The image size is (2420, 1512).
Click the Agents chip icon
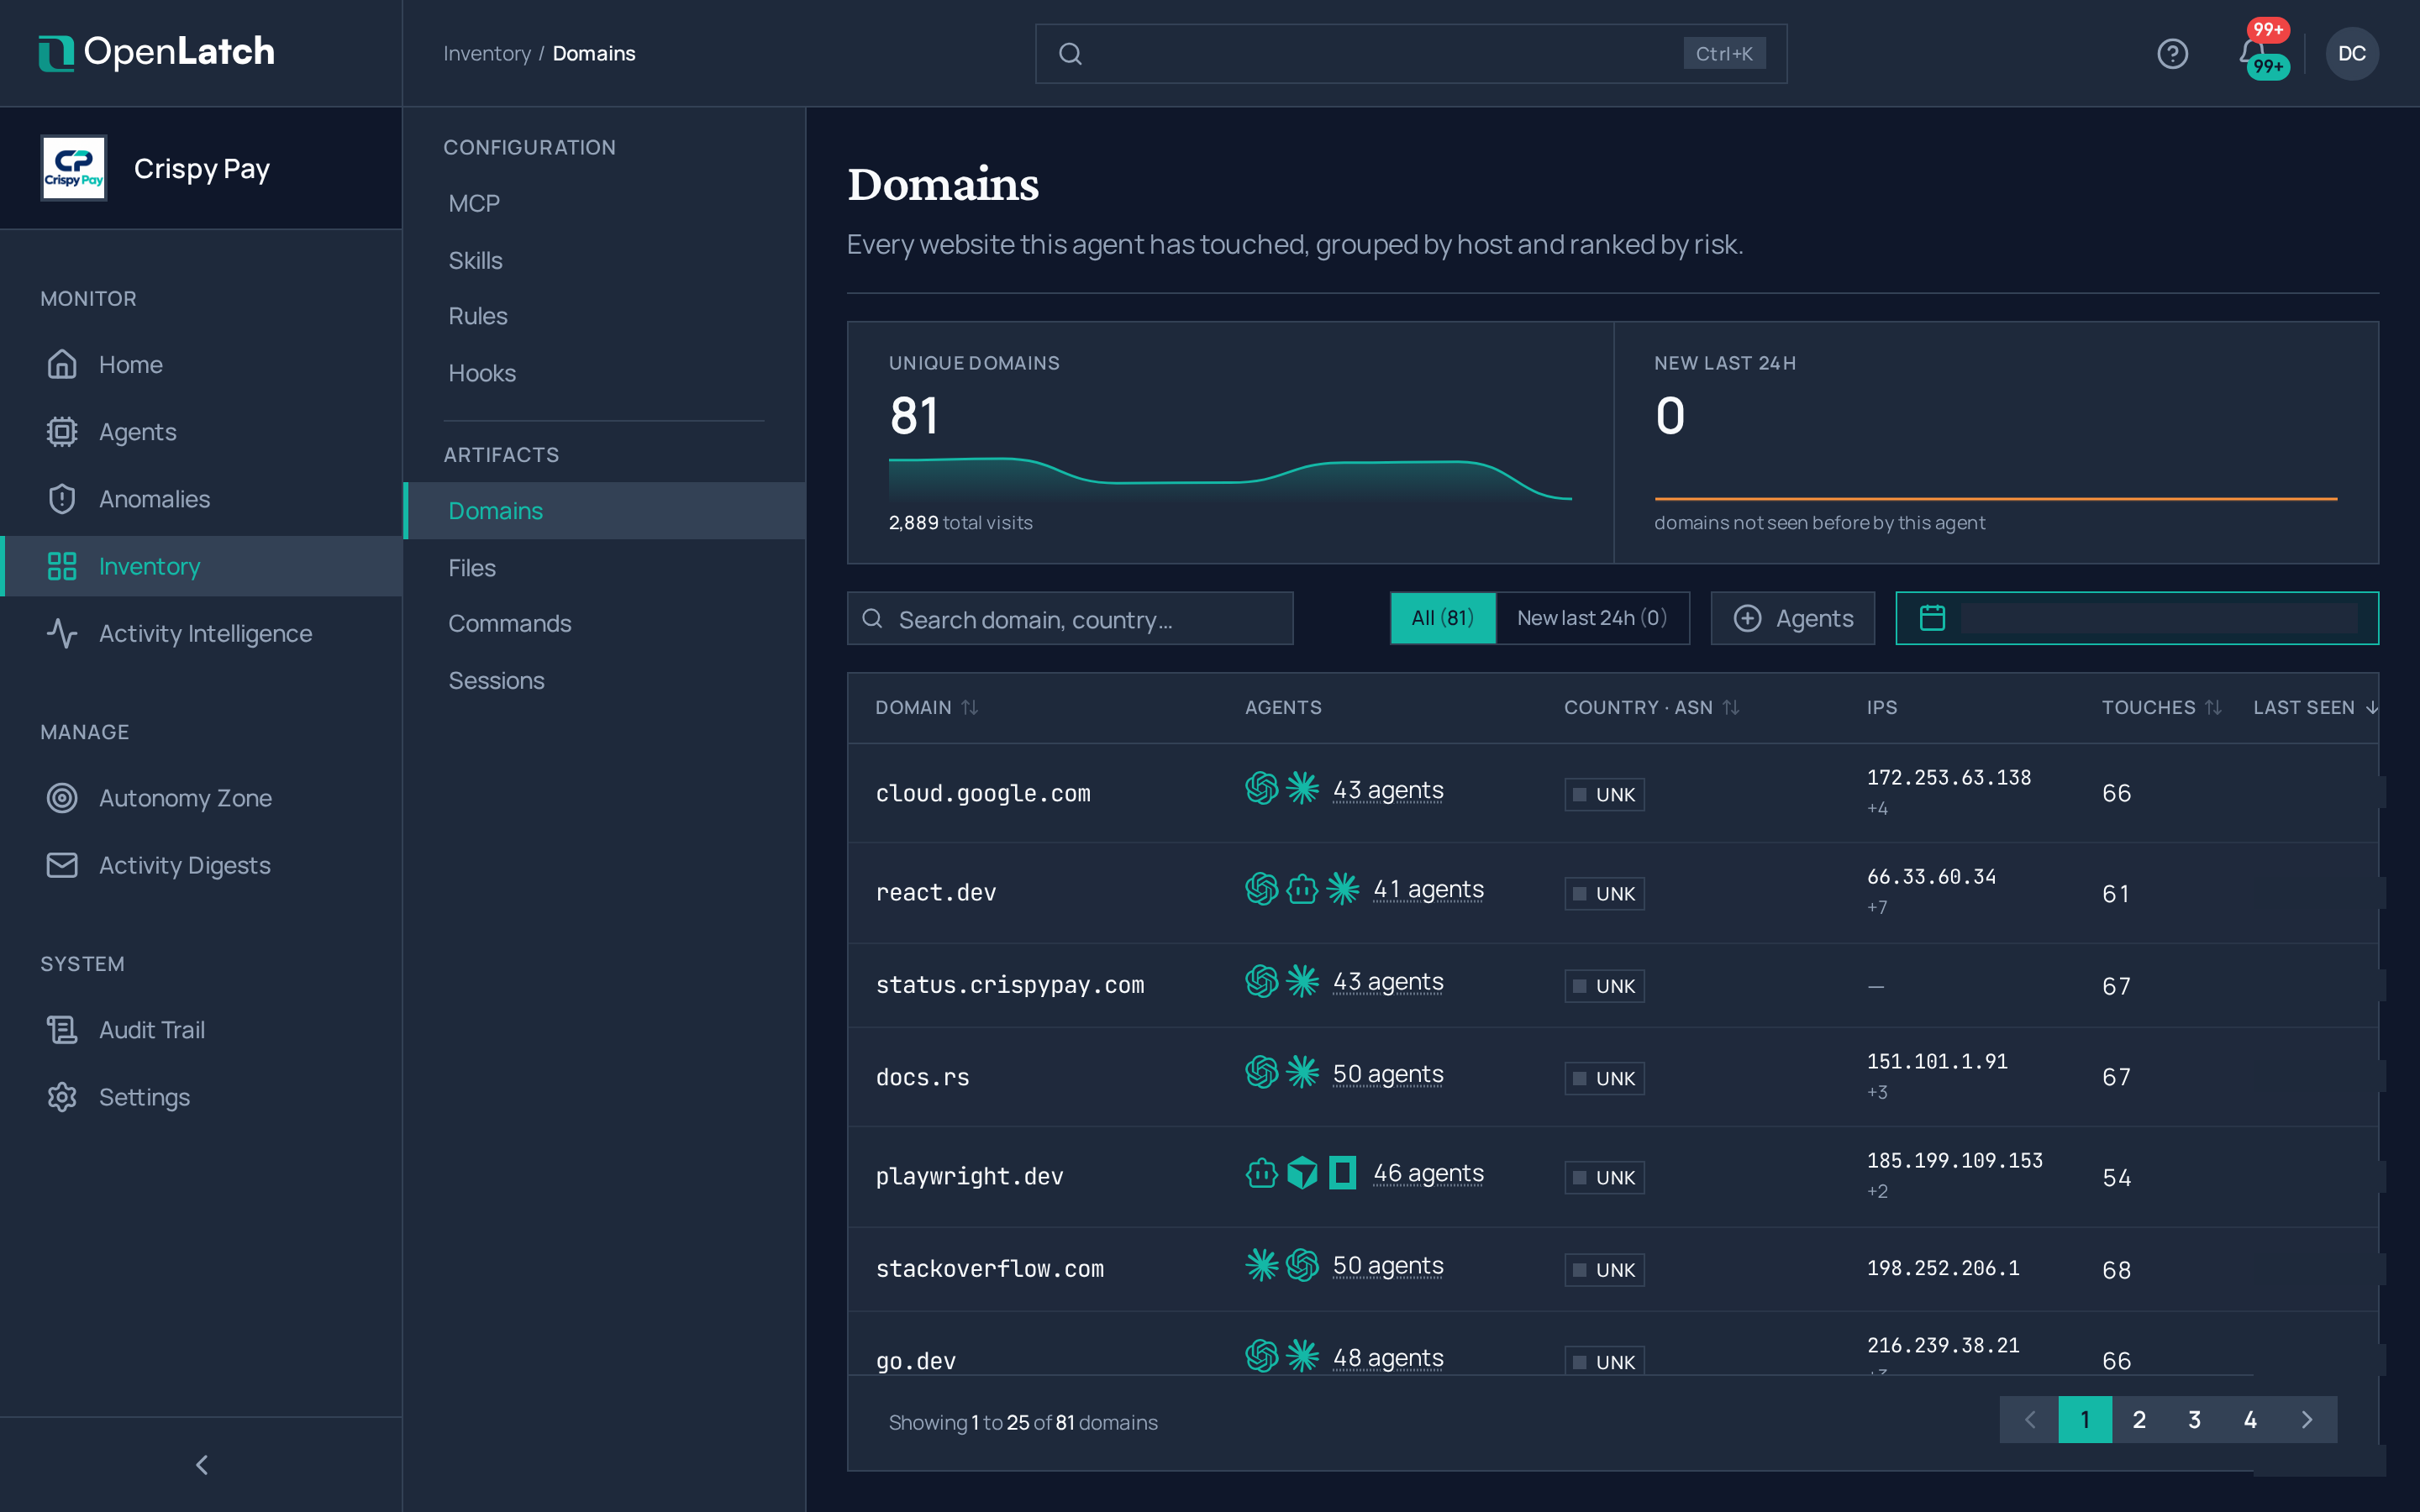pos(62,431)
